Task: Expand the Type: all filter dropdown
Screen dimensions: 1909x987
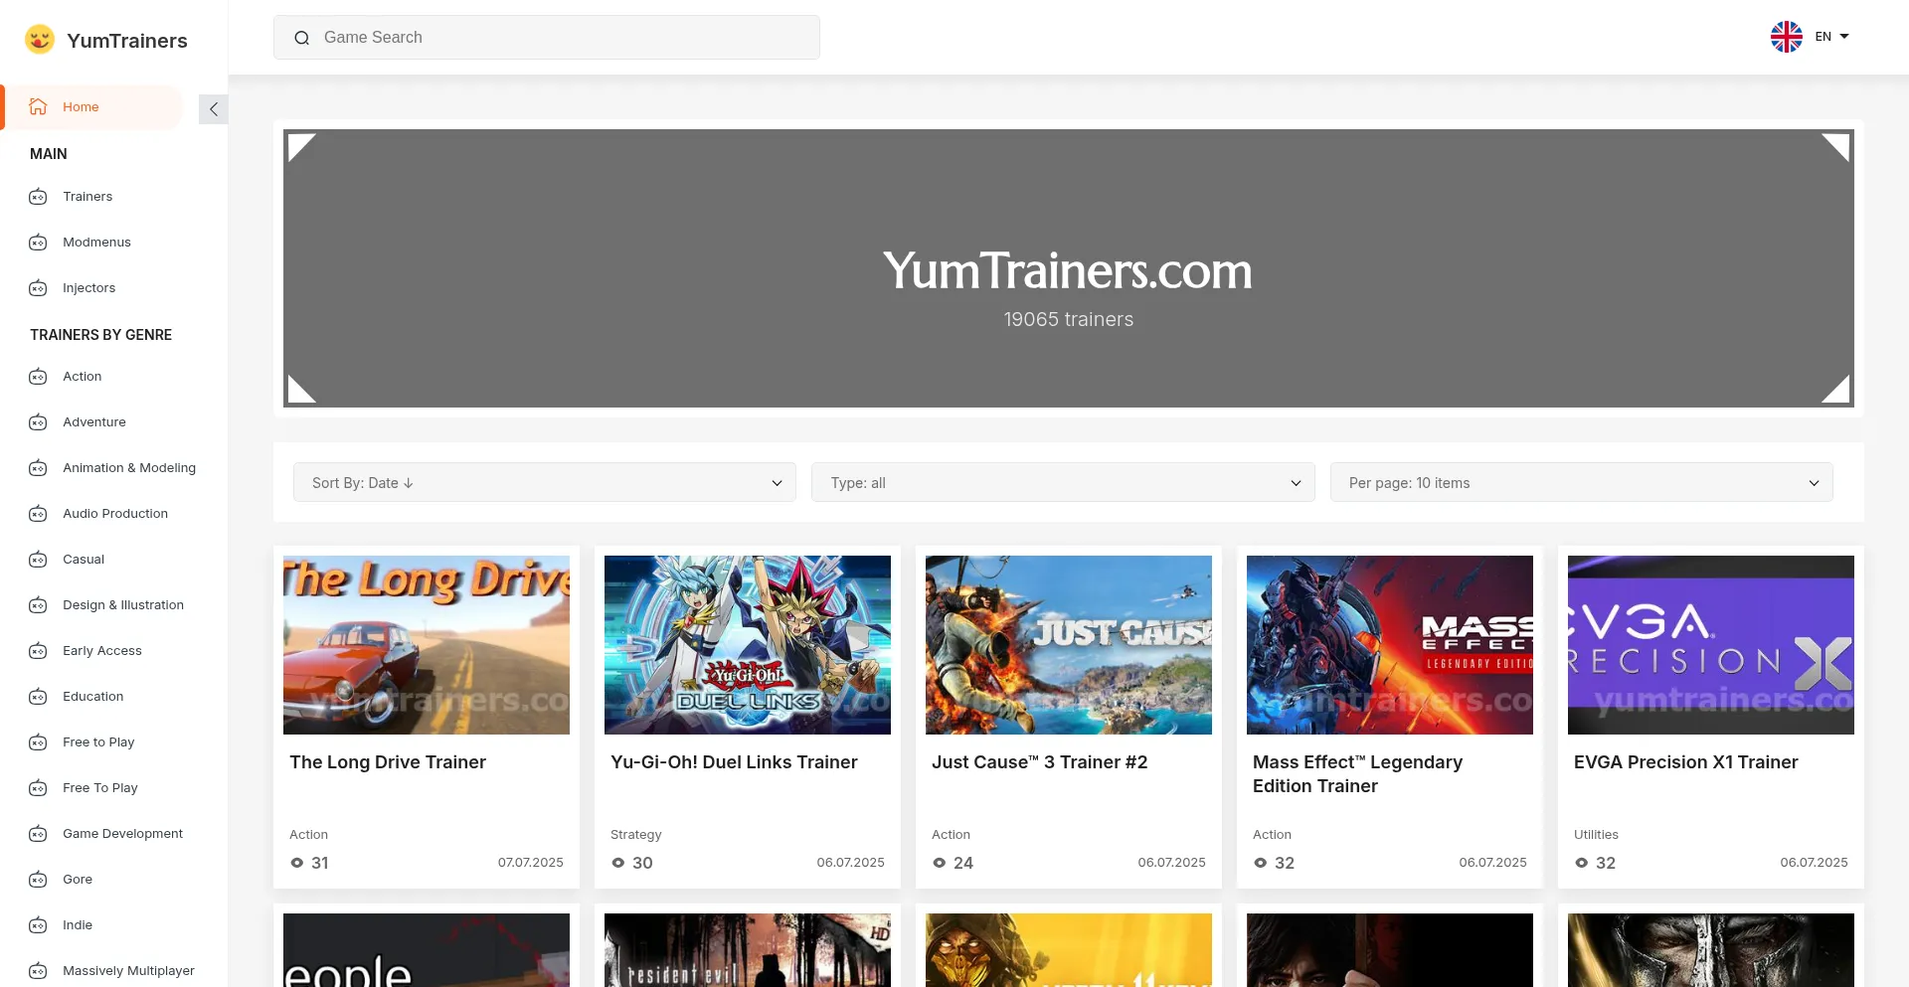Action: pos(1063,482)
